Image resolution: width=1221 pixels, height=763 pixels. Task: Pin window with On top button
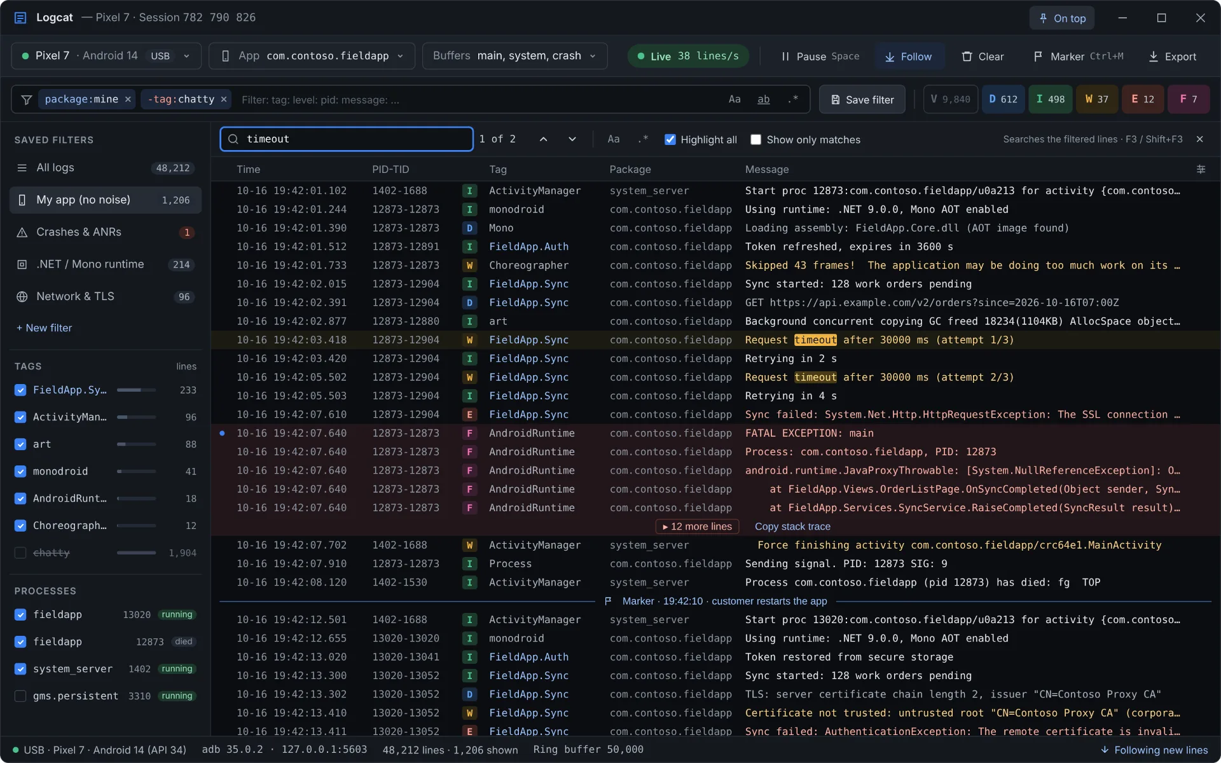click(1061, 18)
